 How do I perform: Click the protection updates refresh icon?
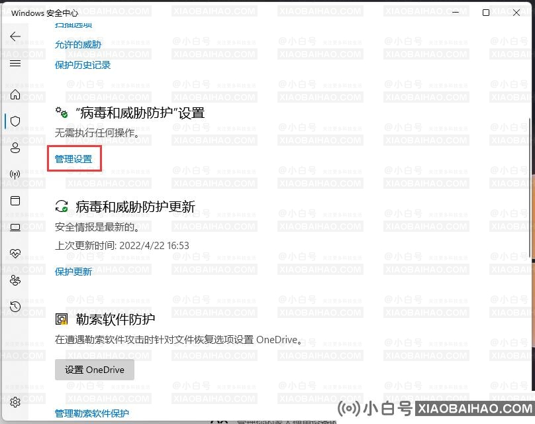62,206
